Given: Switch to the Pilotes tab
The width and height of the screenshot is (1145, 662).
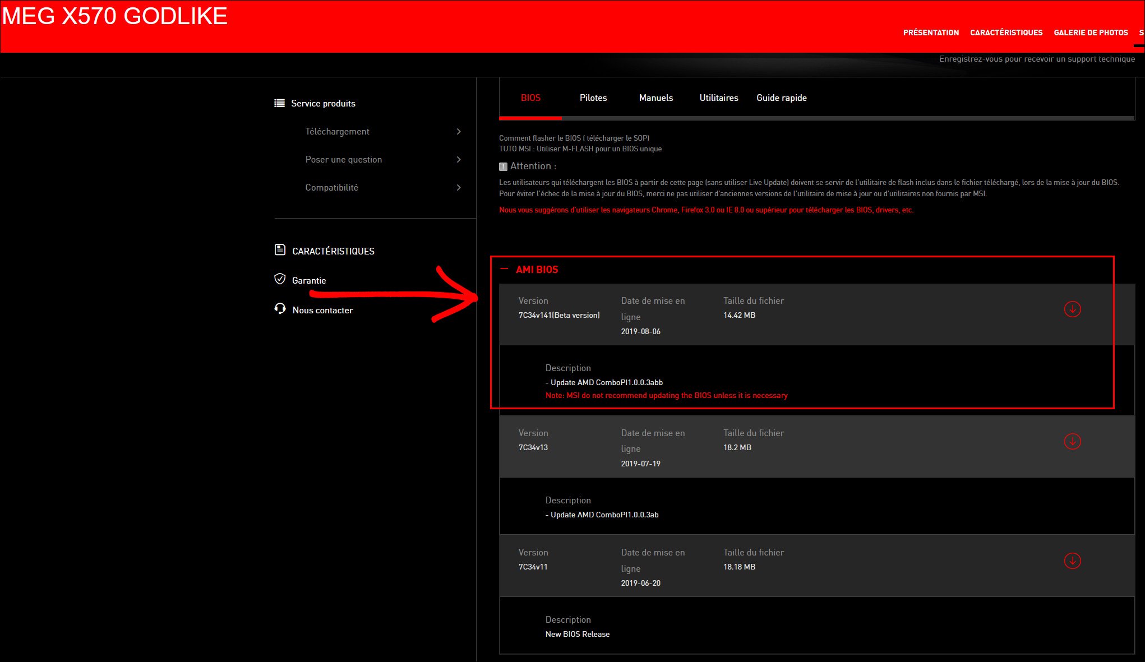Looking at the screenshot, I should tap(593, 98).
